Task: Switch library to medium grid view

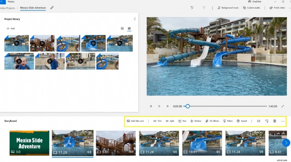Action: tap(122, 28)
